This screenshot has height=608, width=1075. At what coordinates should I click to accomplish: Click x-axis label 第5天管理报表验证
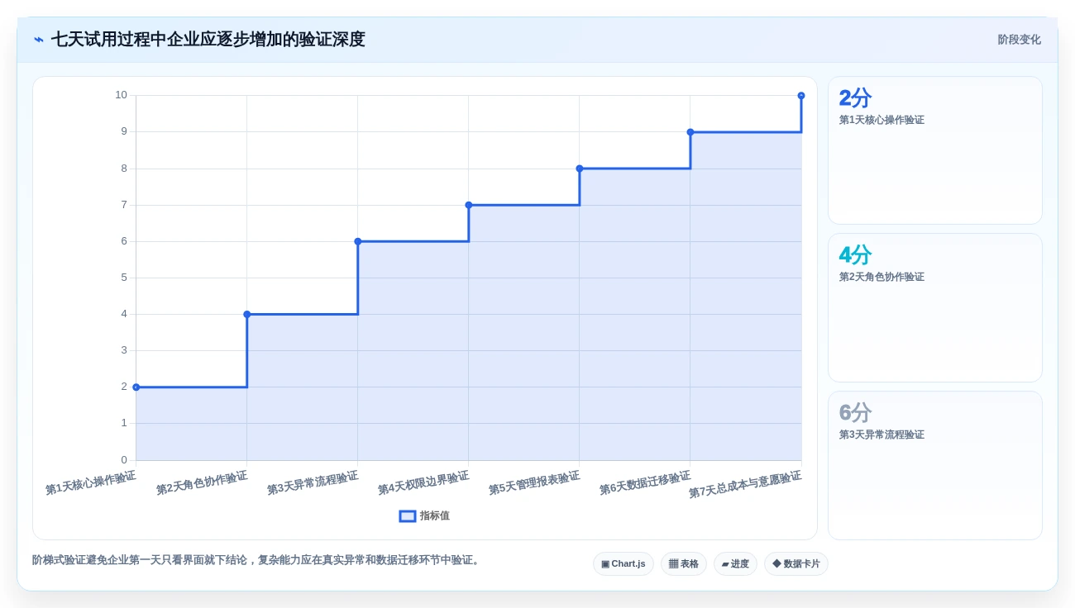coord(534,483)
